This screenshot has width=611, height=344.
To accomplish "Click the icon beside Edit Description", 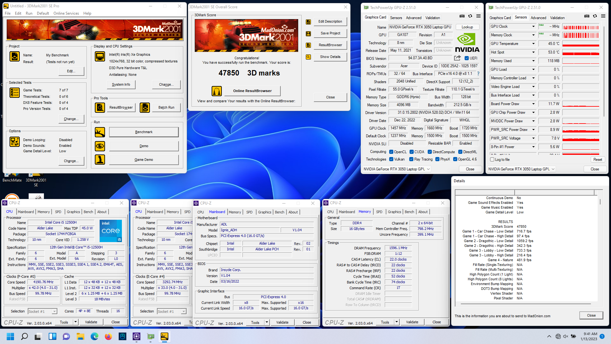I will 308,22.
